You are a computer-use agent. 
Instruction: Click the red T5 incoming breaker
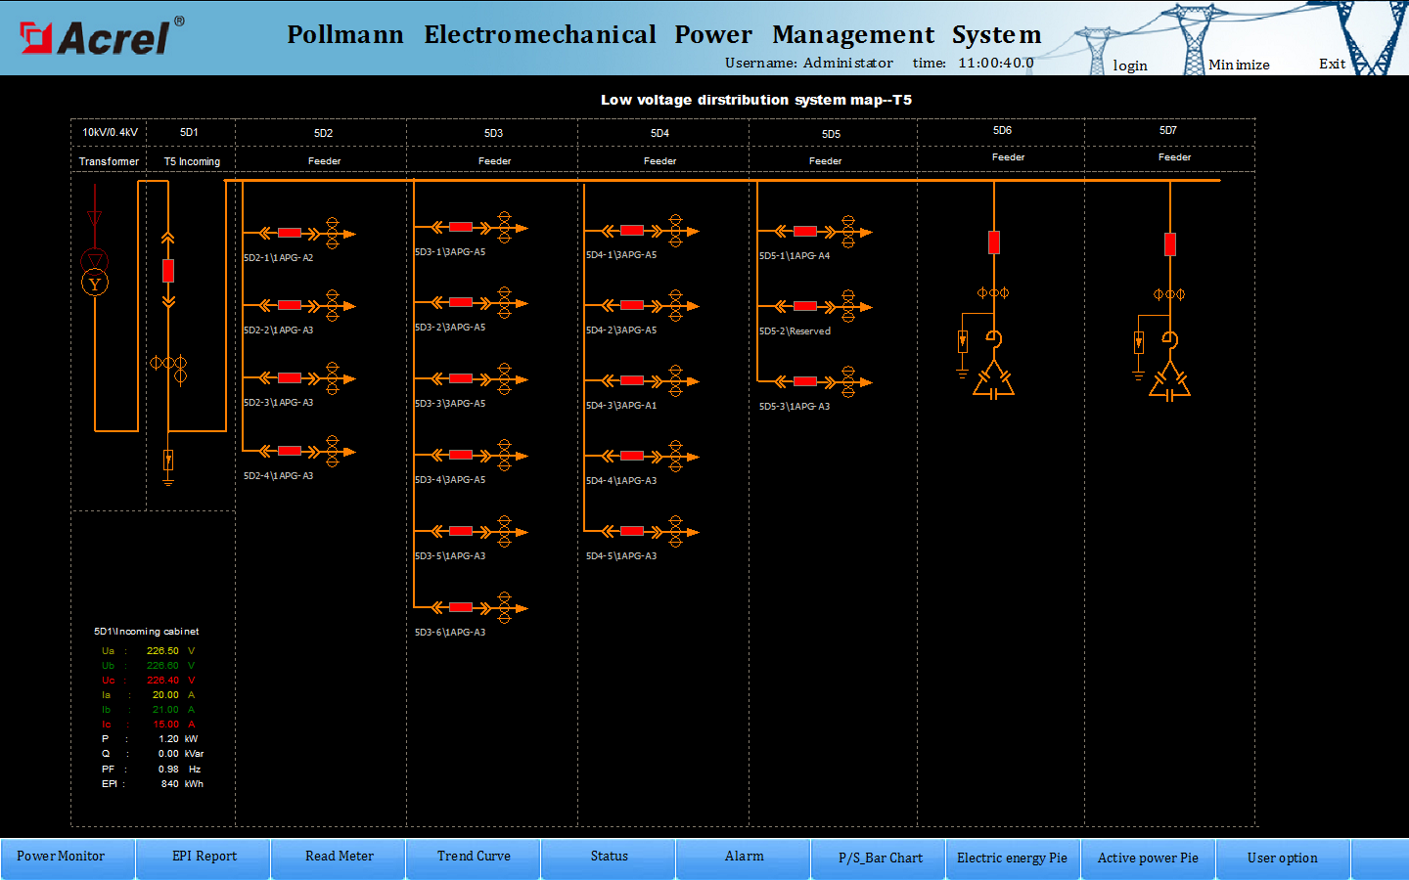pyautogui.click(x=168, y=271)
